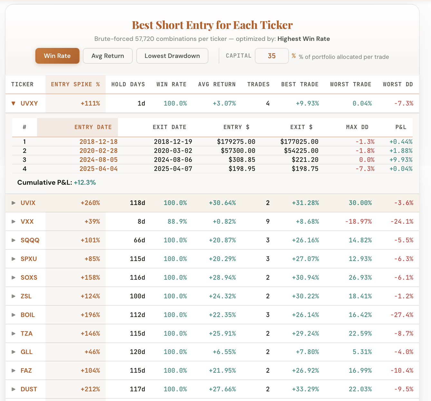
Task: Click the 2024-08-05 entry date
Action: (98, 160)
